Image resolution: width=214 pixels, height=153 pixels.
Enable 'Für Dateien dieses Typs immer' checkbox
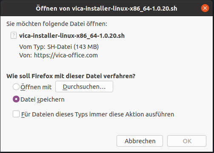click(x=16, y=114)
